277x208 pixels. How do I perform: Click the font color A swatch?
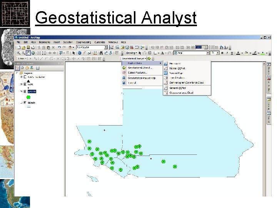click(238, 53)
